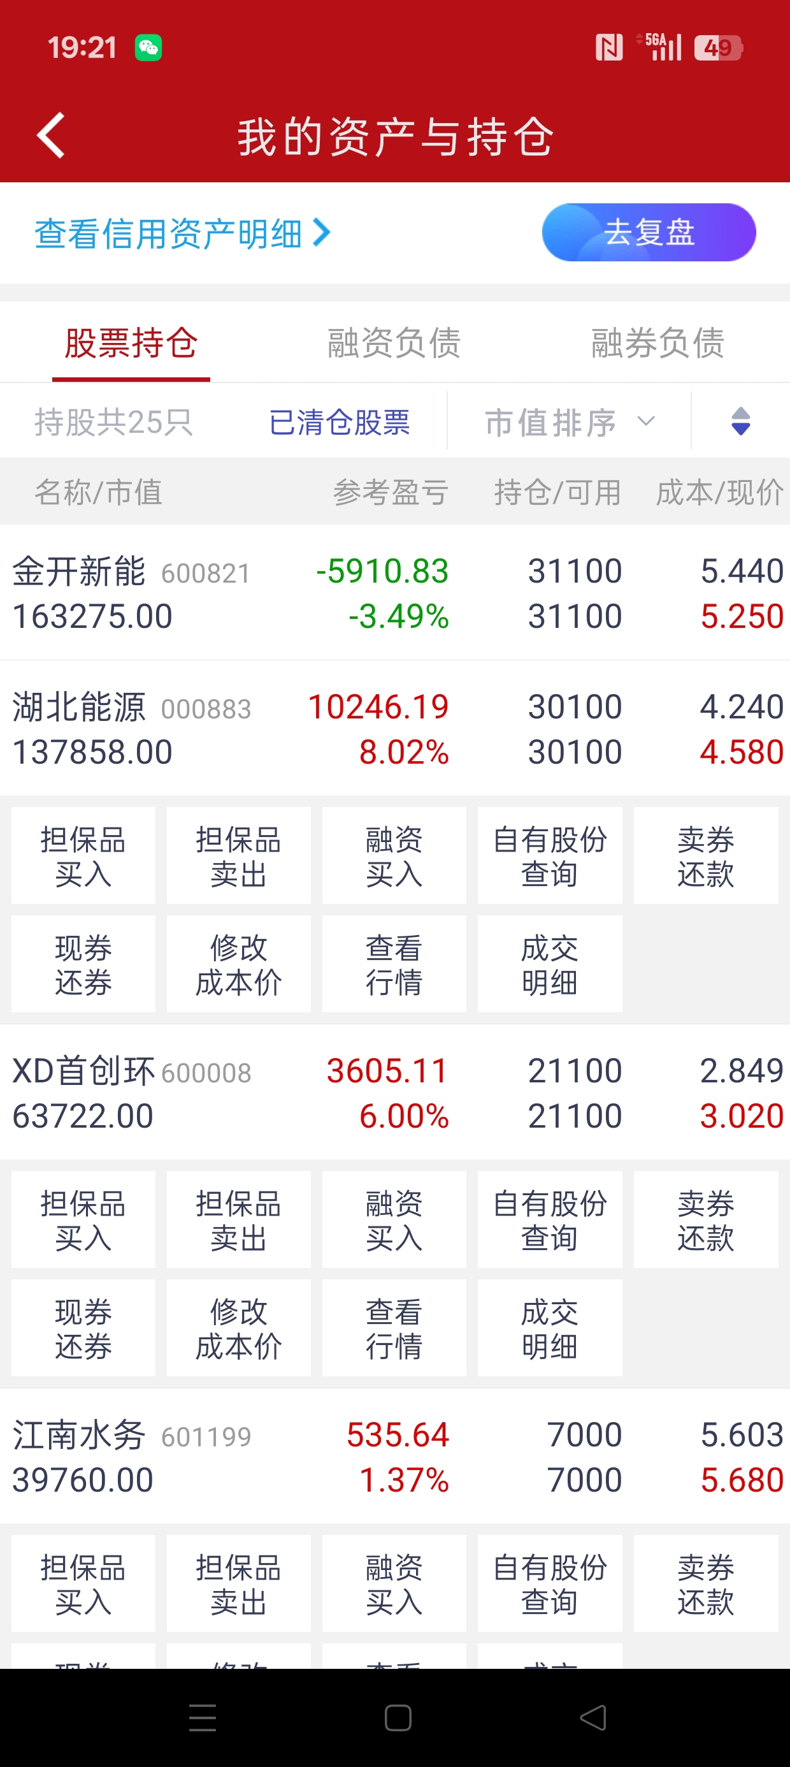Select the 股票持仓 tab
The image size is (790, 1767).
(x=131, y=343)
